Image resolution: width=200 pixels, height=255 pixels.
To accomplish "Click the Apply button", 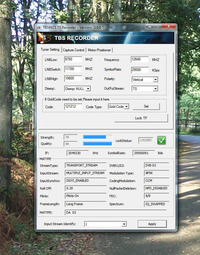I will (x=152, y=224).
